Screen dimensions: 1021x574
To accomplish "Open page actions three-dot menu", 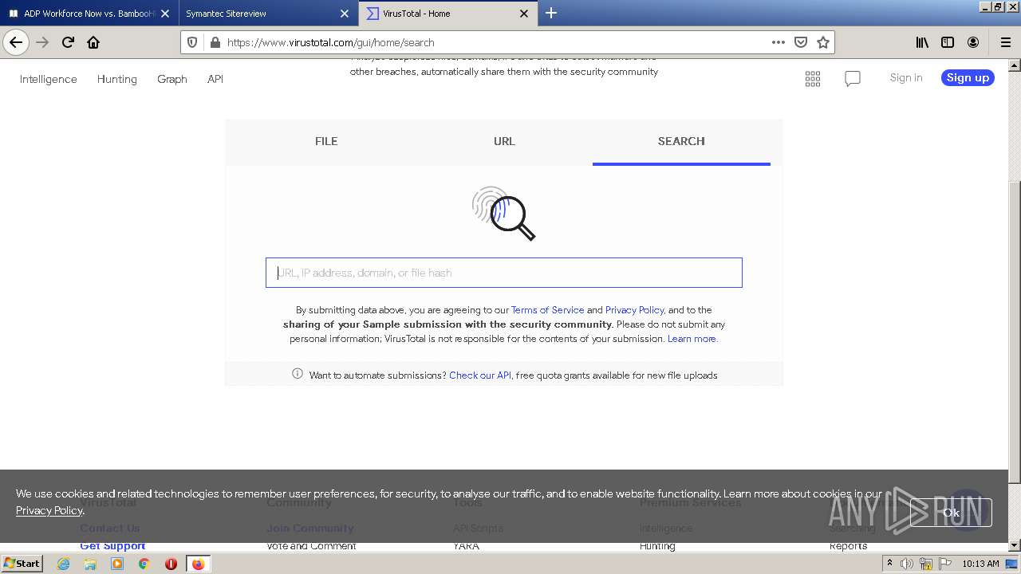I will 779,42.
